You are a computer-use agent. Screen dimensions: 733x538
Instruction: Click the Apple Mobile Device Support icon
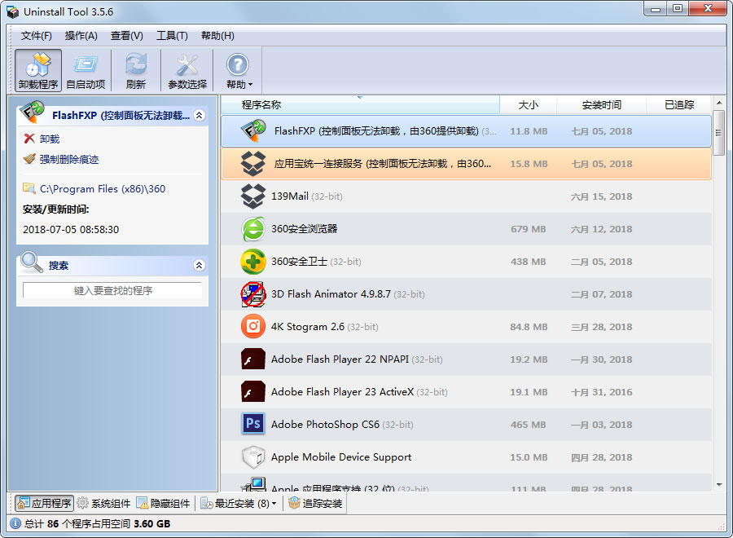[x=253, y=457]
